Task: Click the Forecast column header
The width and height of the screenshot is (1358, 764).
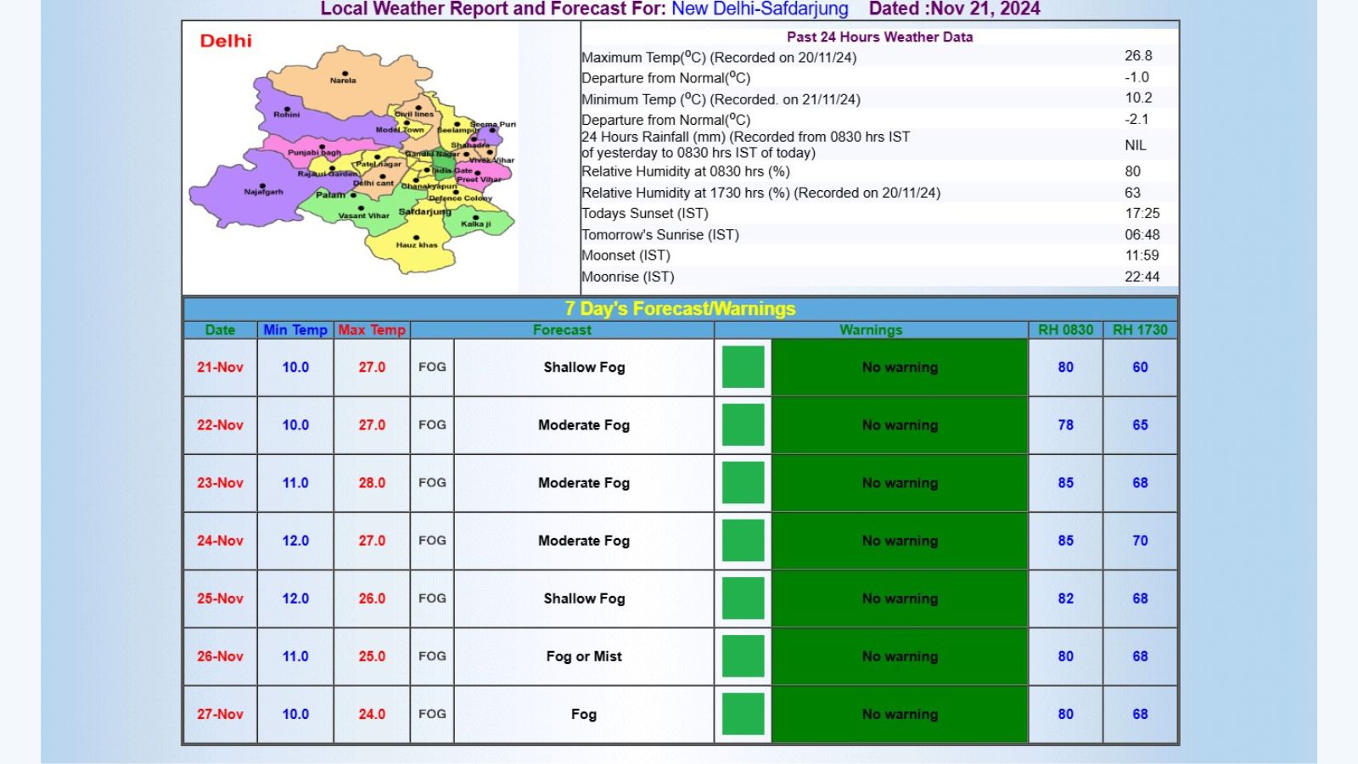Action: click(562, 330)
